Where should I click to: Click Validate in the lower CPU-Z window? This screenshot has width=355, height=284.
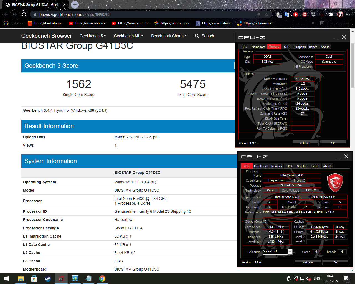click(308, 262)
